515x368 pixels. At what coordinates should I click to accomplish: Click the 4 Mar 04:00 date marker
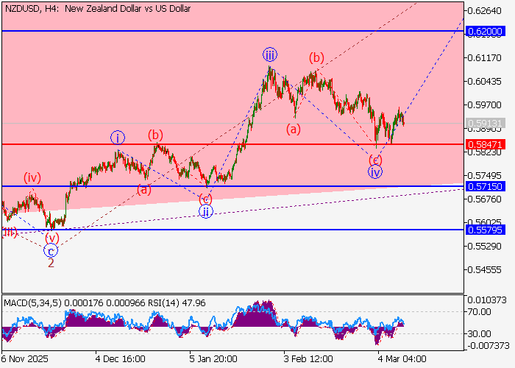(x=401, y=360)
